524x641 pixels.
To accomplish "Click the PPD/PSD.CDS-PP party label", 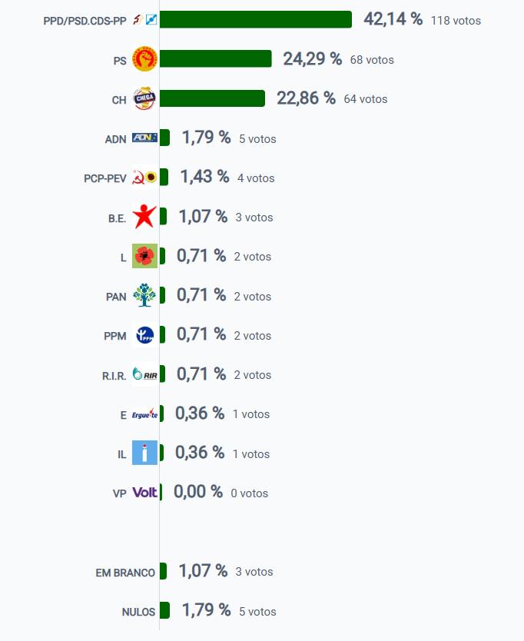I will pyautogui.click(x=85, y=21).
